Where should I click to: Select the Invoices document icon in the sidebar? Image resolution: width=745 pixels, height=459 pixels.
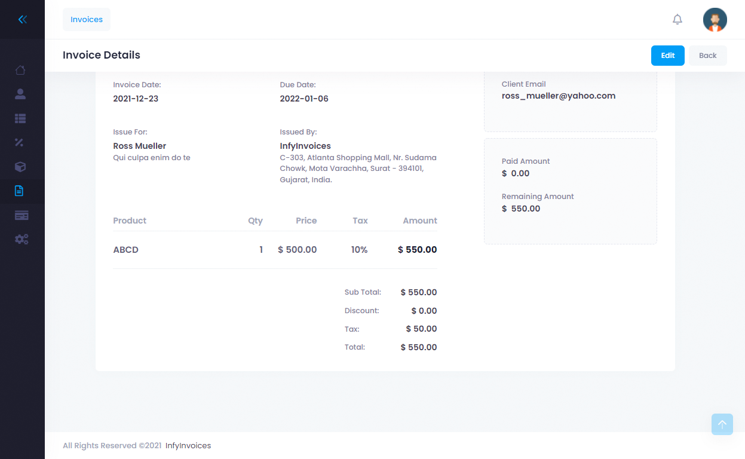pyautogui.click(x=19, y=191)
